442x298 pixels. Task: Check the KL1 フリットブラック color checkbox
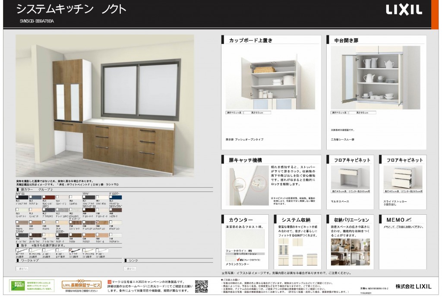pyautogui.click(x=85, y=197)
